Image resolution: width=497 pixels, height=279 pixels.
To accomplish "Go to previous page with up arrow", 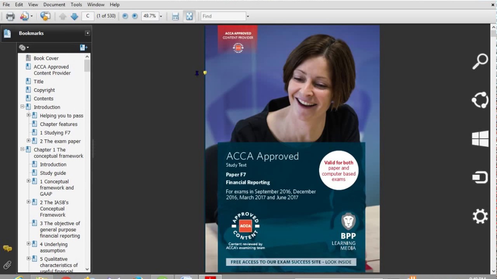I will [x=63, y=16].
